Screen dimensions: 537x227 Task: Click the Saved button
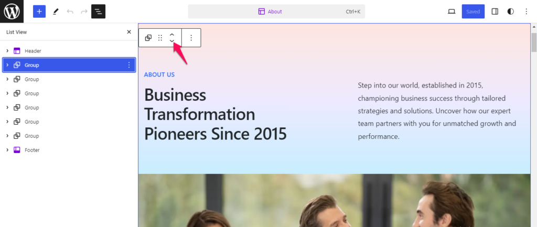coord(473,12)
